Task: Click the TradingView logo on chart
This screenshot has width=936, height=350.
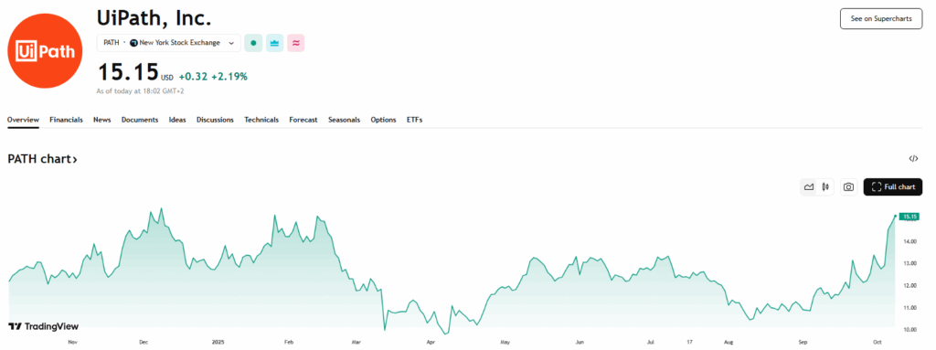Action: (x=44, y=326)
